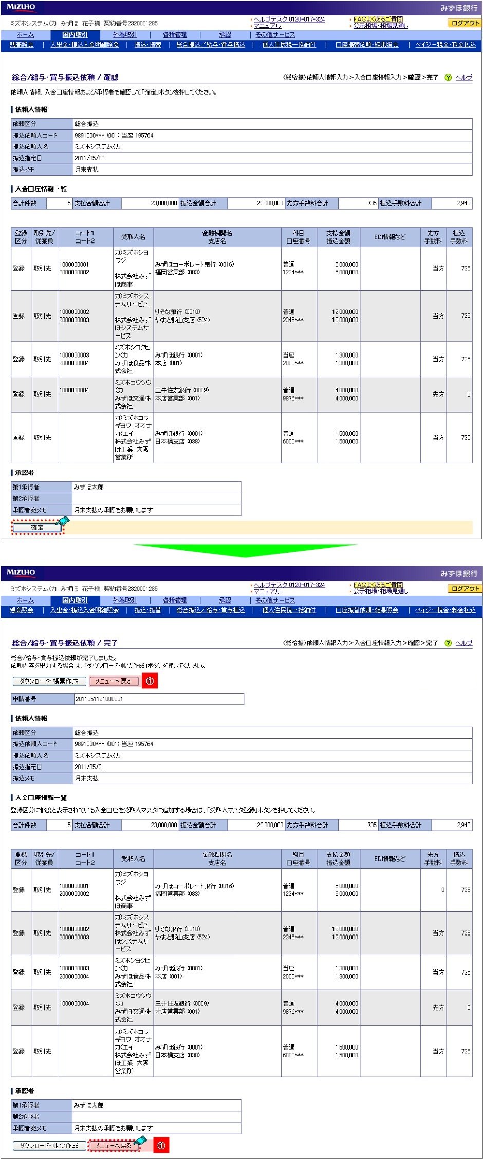483x1159 pixels.
Task: Open 公示相場・相場見通し link on 完了 screen
Action: tap(381, 591)
